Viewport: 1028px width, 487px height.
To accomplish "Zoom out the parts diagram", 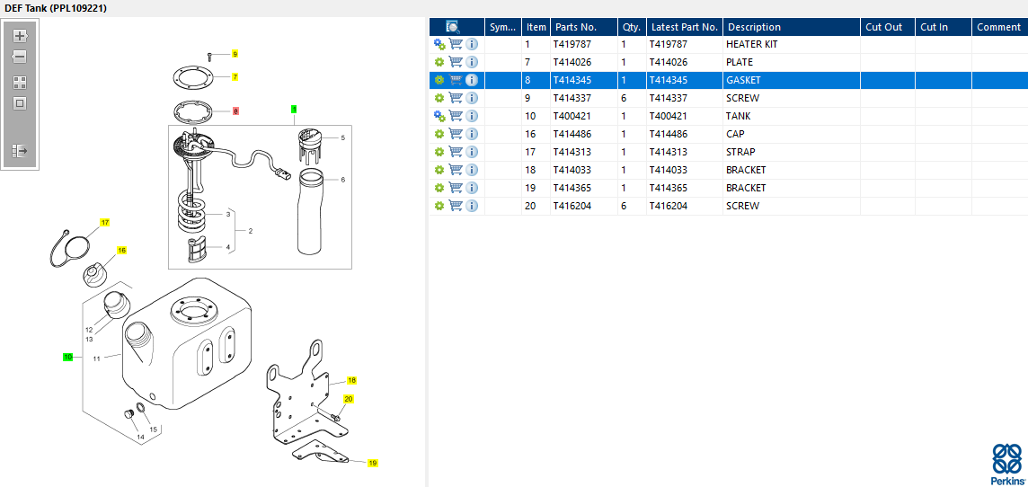I will [x=20, y=57].
